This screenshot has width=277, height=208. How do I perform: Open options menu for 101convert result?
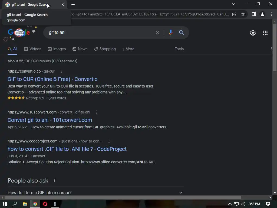[x=97, y=112]
